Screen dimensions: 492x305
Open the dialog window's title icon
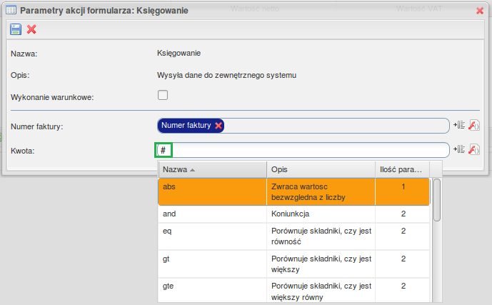tap(11, 10)
